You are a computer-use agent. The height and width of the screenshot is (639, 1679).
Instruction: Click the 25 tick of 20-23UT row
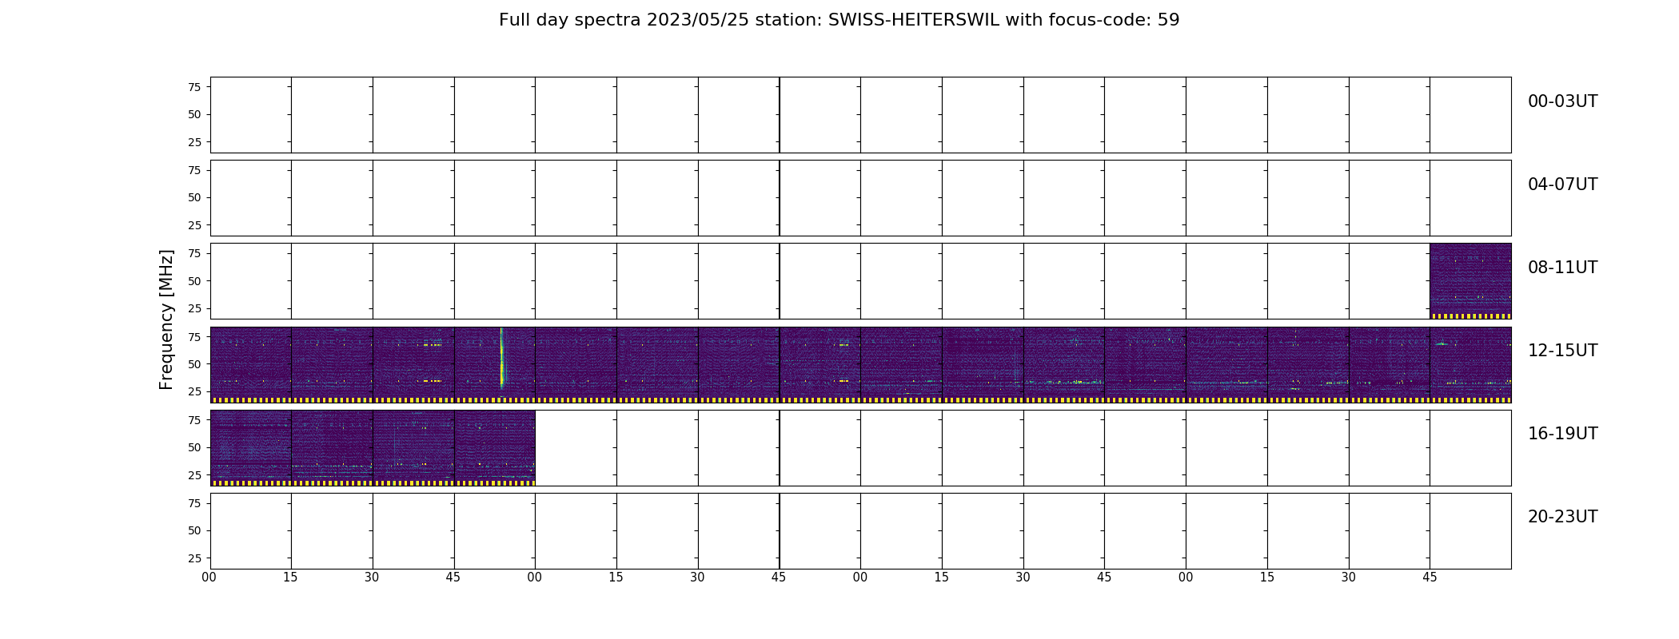tap(194, 558)
